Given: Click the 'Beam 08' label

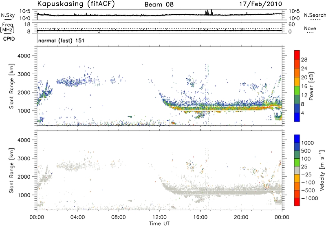Looking at the screenshot, I should (x=159, y=4).
